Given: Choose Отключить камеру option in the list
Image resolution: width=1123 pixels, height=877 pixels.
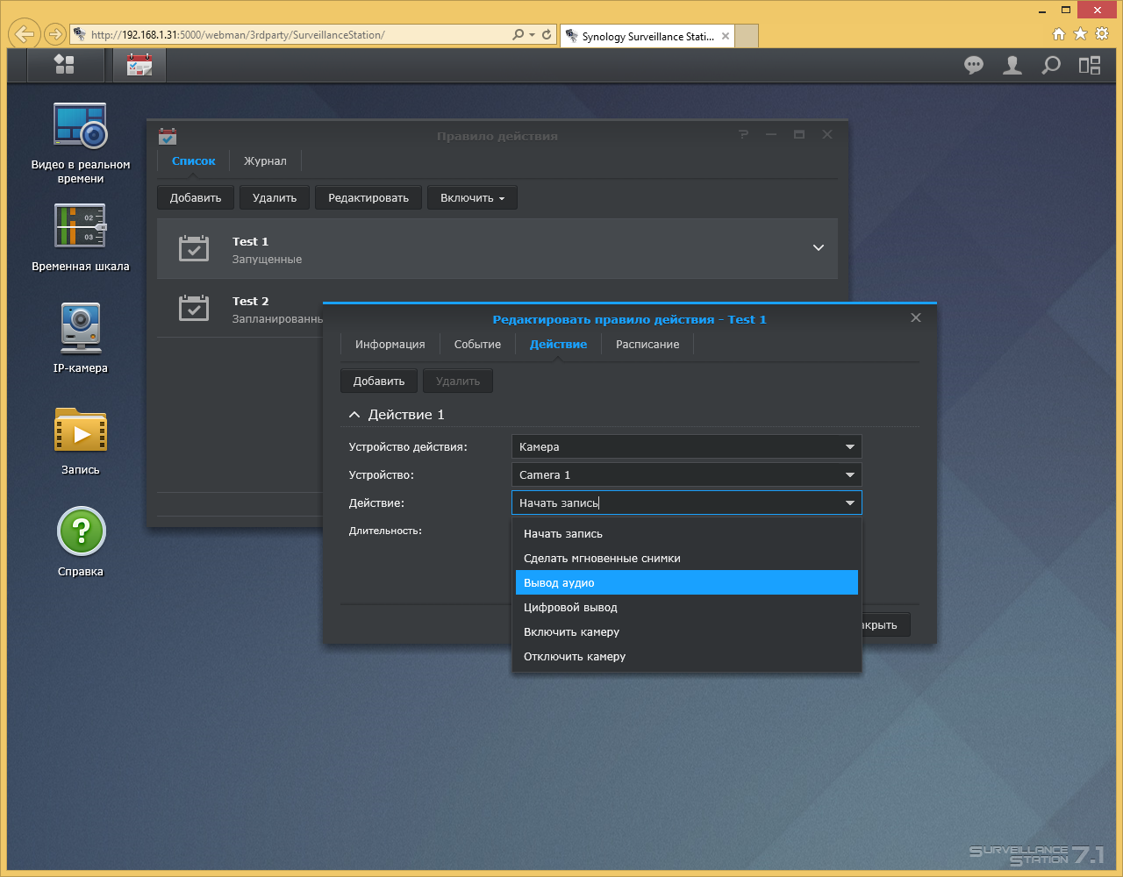Looking at the screenshot, I should pyautogui.click(x=687, y=656).
